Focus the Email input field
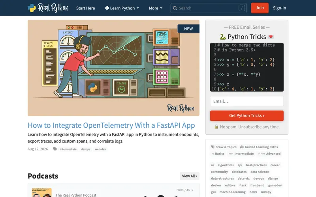This screenshot has height=197, width=316. tap(246, 101)
